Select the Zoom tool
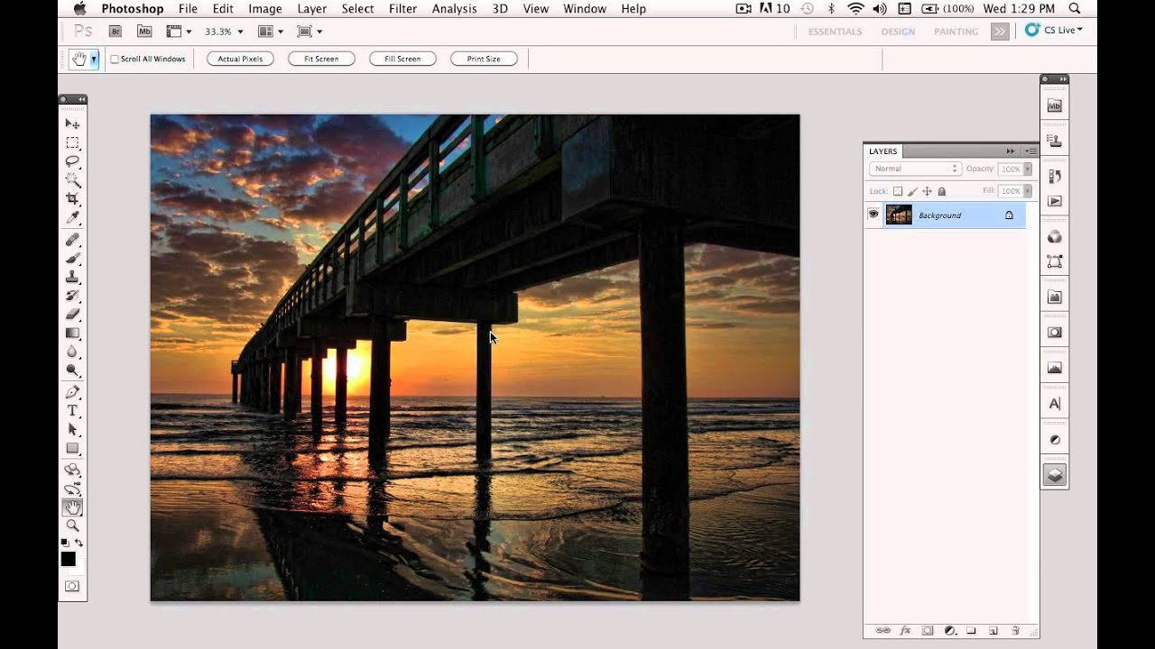Image resolution: width=1155 pixels, height=649 pixels. pyautogui.click(x=72, y=526)
